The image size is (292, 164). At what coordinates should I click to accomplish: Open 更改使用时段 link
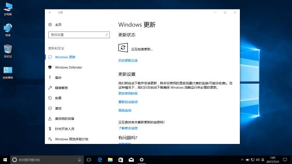[128, 94]
